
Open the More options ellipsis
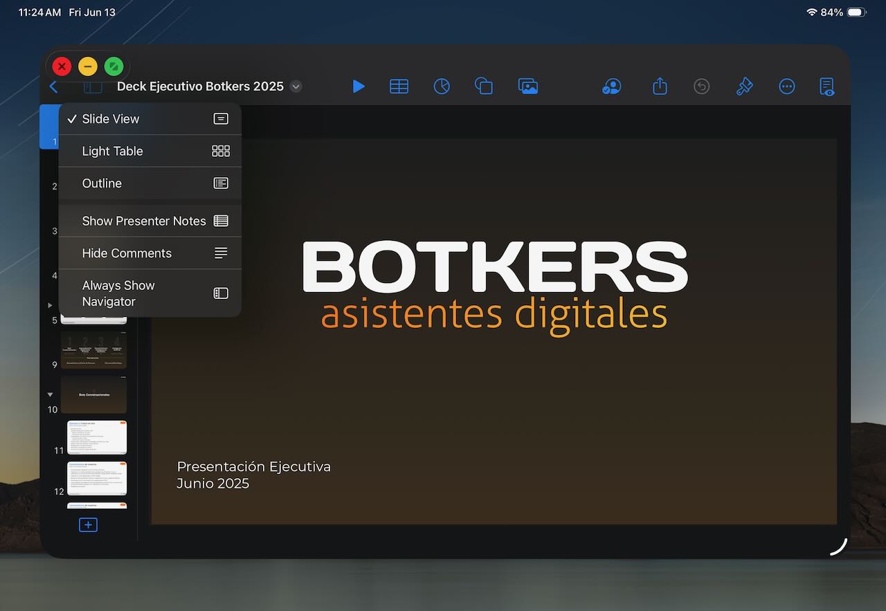point(786,86)
